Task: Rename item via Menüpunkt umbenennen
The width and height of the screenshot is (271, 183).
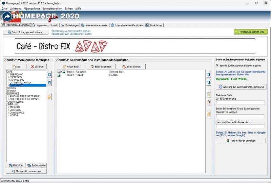Action: point(26,171)
